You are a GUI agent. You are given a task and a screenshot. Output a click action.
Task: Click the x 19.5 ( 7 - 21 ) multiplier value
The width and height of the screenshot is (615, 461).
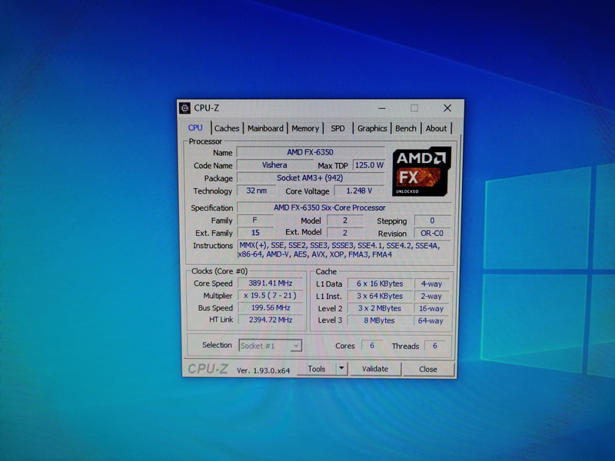(x=271, y=295)
